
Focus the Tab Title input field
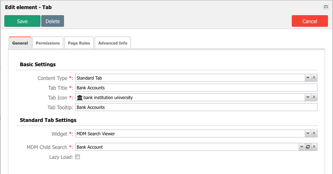click(x=196, y=88)
